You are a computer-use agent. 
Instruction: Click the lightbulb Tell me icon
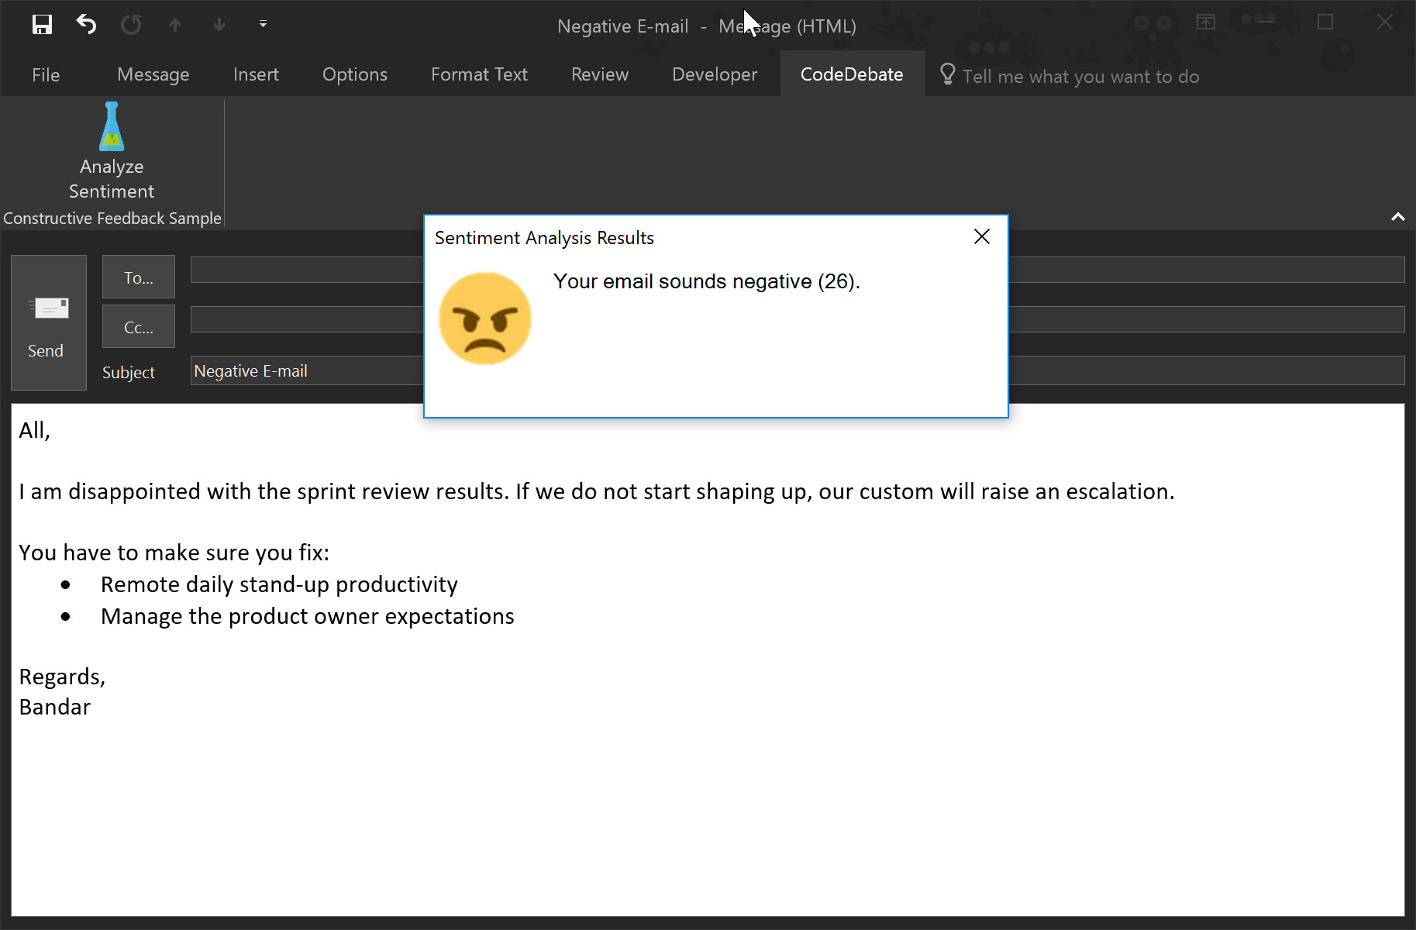947,74
